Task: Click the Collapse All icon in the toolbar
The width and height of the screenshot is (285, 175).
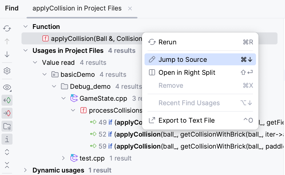Action: click(7, 165)
